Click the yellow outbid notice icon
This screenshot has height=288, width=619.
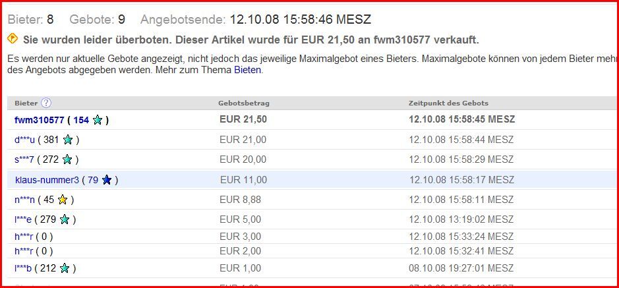click(x=13, y=39)
